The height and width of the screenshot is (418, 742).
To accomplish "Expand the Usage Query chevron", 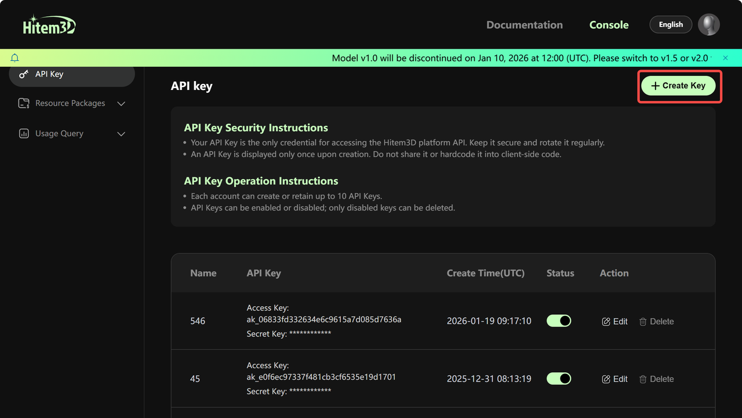I will [121, 134].
